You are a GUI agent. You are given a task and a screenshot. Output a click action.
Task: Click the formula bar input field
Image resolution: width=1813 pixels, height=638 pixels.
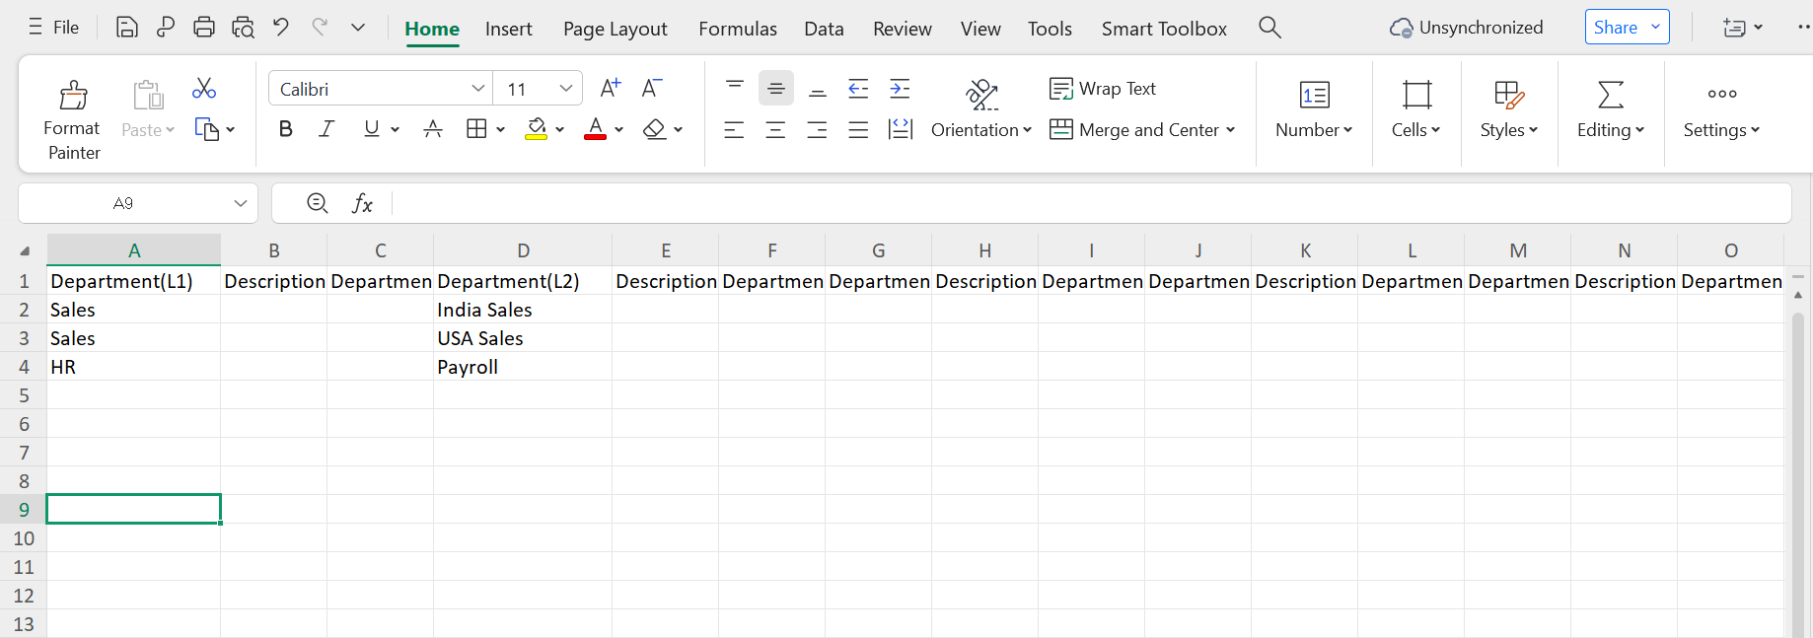pos(1090,203)
